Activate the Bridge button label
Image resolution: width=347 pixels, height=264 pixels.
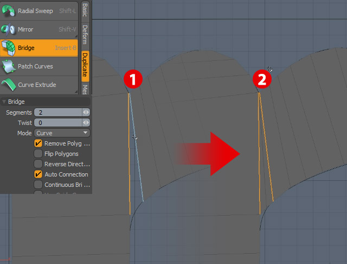[26, 48]
